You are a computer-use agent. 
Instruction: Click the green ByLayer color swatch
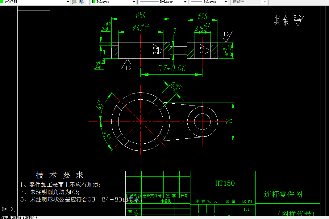(94, 2)
